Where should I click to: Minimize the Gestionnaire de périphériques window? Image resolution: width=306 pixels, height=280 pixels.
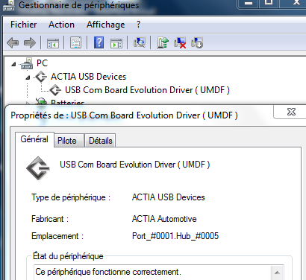(x=248, y=3)
